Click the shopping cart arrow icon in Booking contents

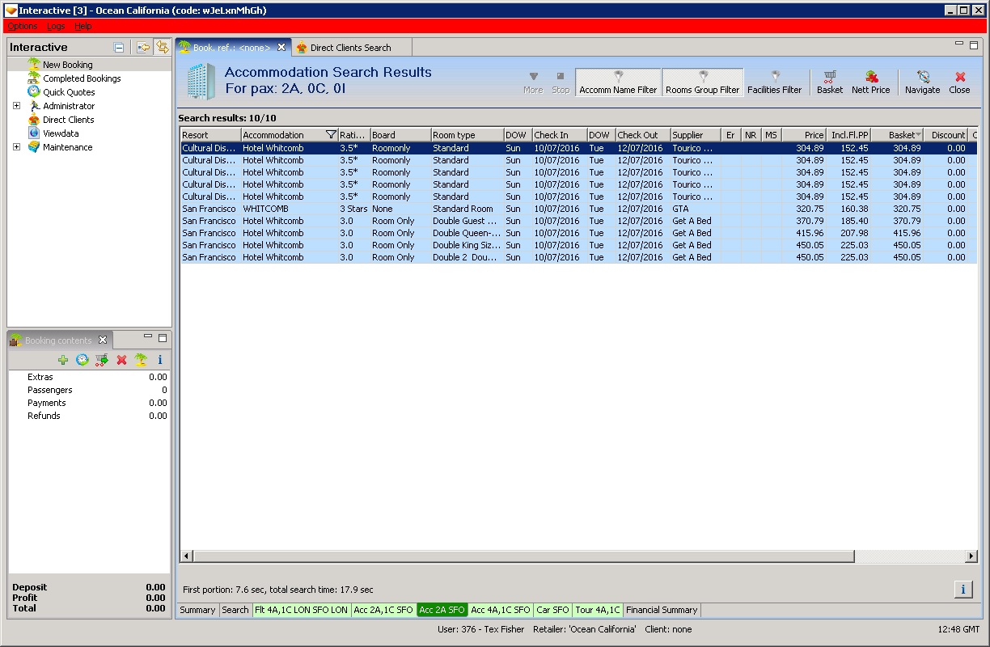[x=101, y=360]
